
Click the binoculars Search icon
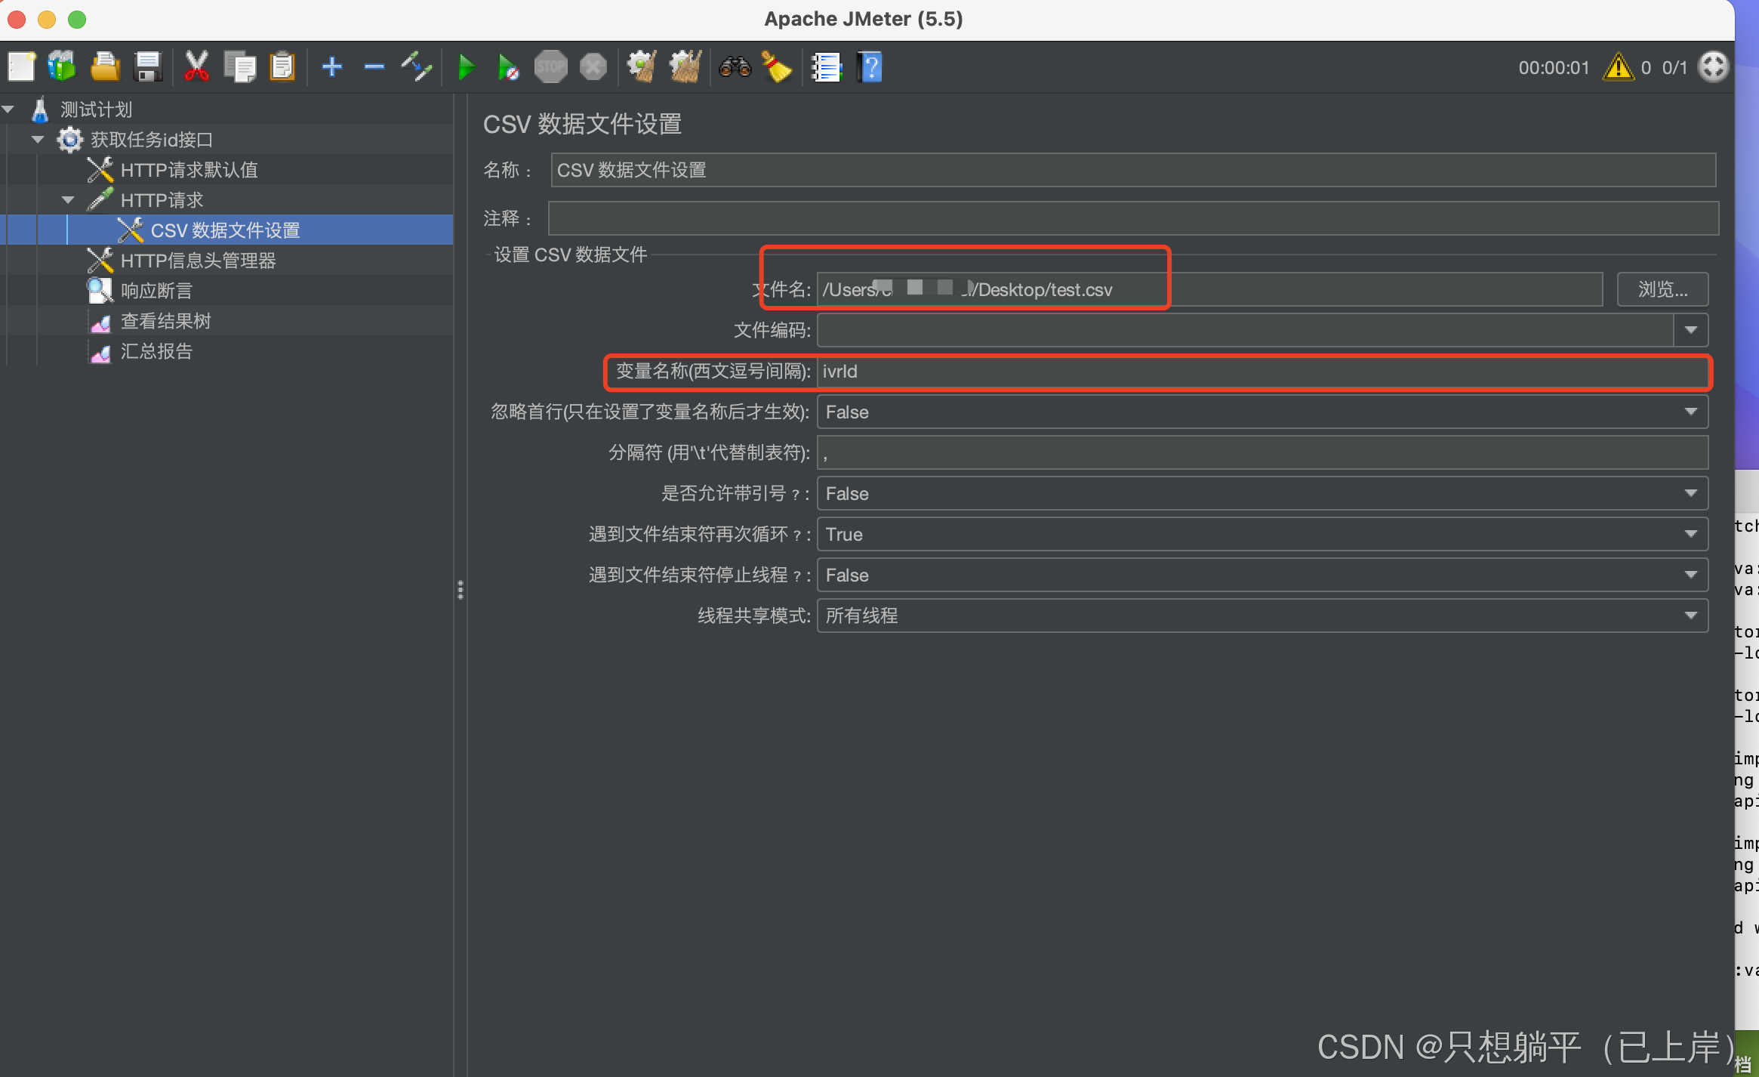pyautogui.click(x=735, y=68)
